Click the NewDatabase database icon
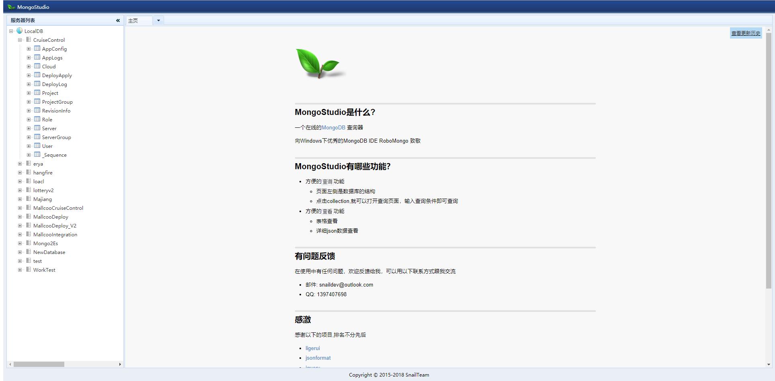This screenshot has height=381, width=775. coord(29,252)
